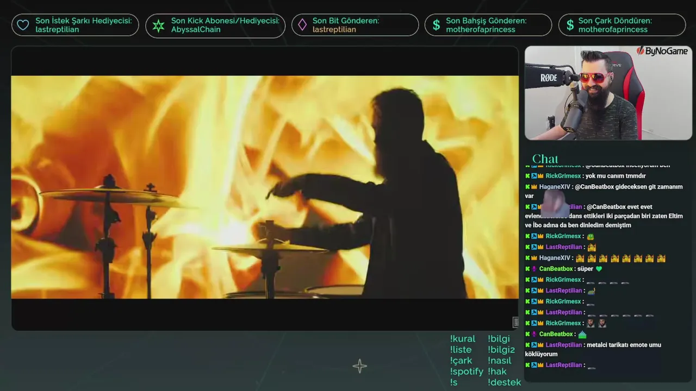Select the label Son İstek Şarkı Hediyecisi

84,21
